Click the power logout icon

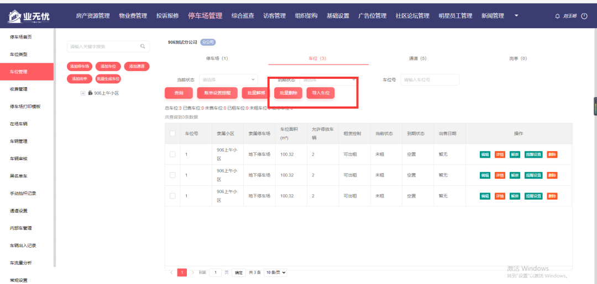584,16
